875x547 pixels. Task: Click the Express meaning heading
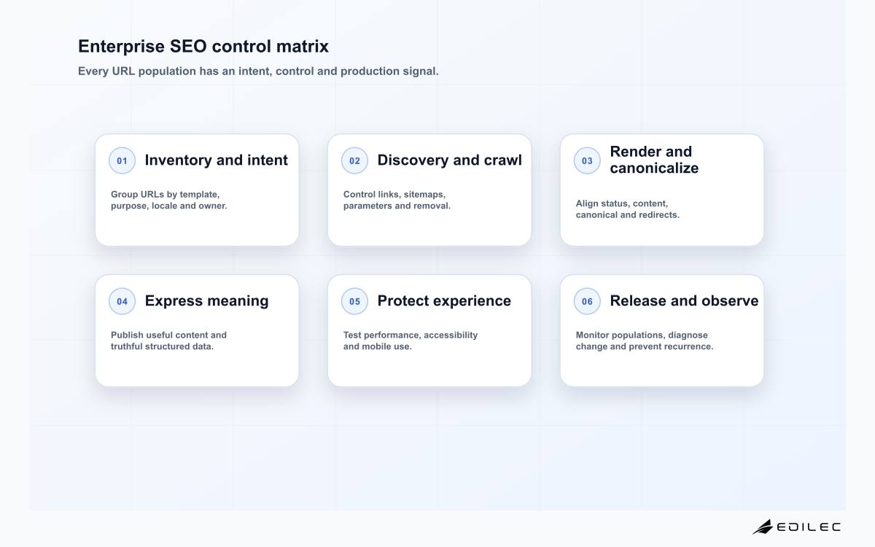(x=206, y=301)
